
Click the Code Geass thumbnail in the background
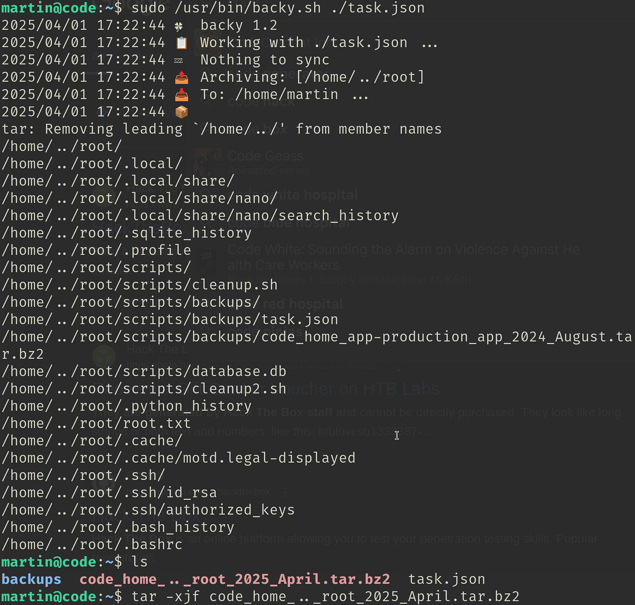click(x=208, y=161)
